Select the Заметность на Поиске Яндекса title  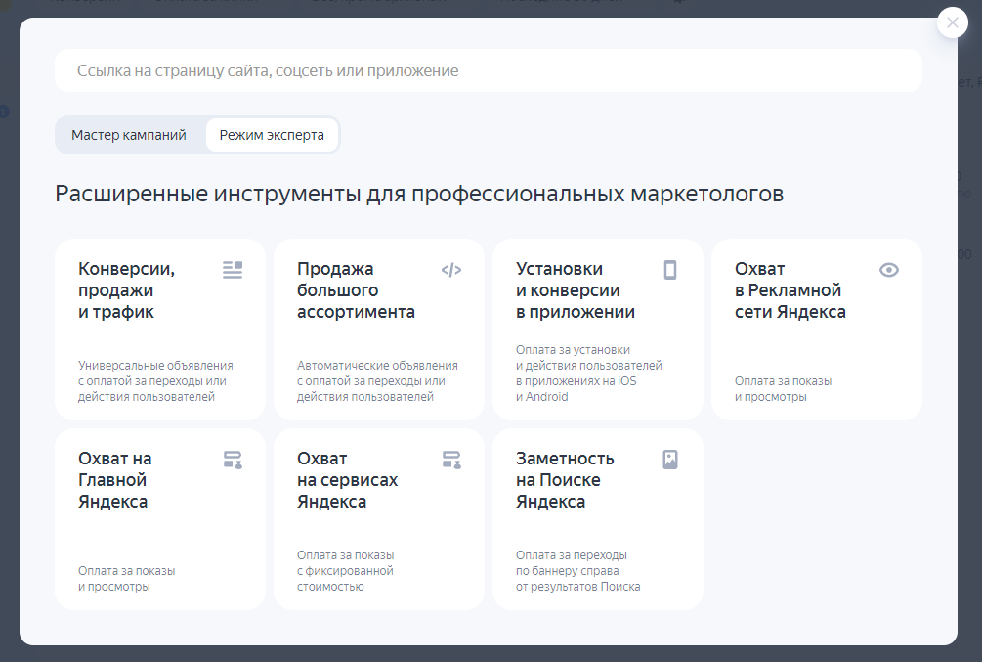point(565,480)
